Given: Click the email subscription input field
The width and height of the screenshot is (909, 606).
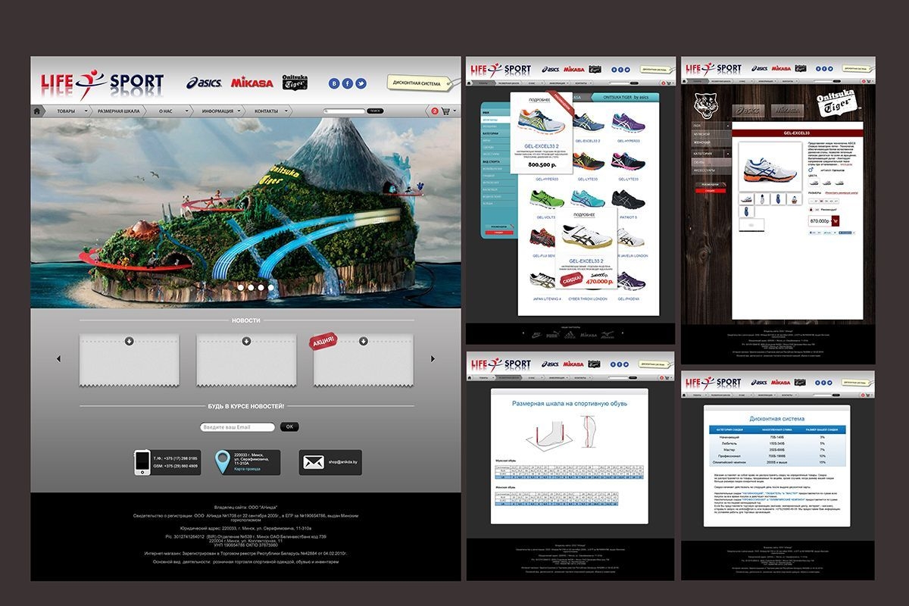Looking at the screenshot, I should point(238,427).
